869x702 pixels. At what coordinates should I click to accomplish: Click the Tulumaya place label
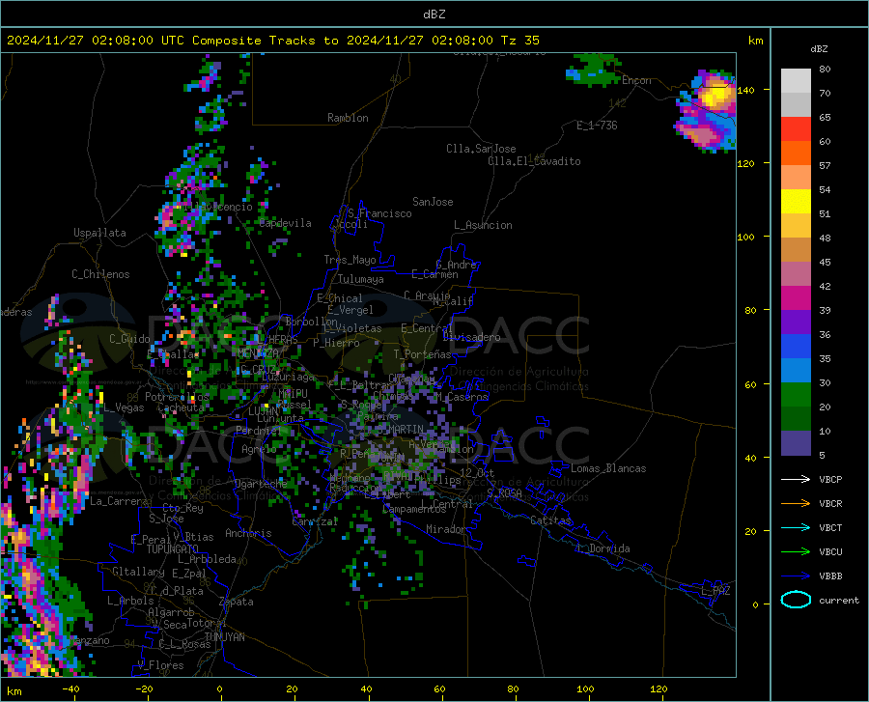click(360, 279)
